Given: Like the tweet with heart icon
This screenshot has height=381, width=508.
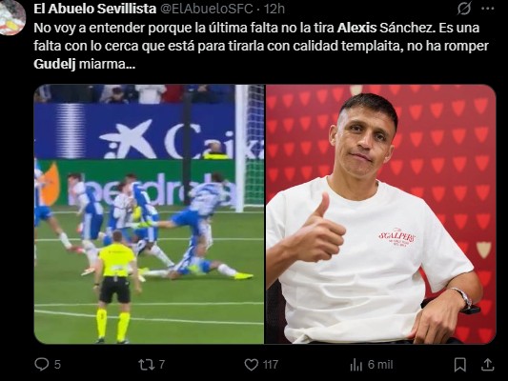Looking at the screenshot, I should (251, 365).
